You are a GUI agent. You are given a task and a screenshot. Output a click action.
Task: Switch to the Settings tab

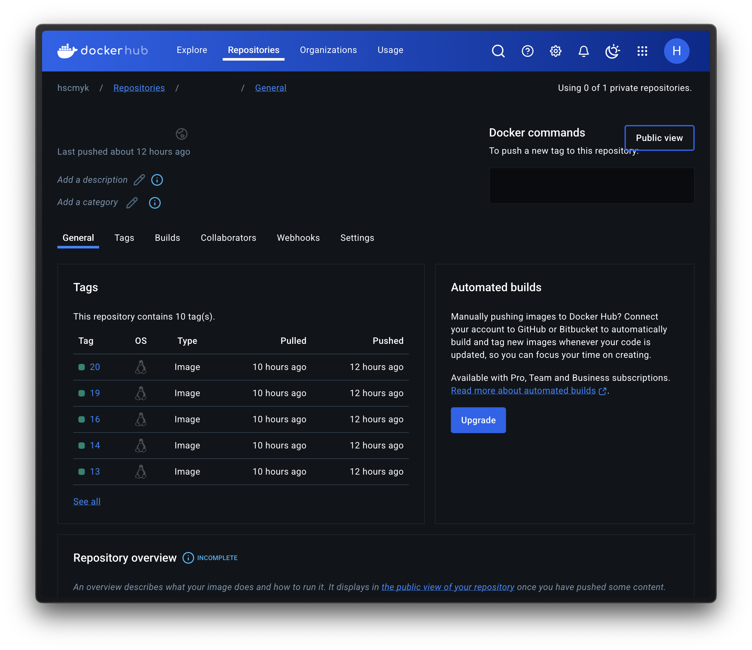(x=358, y=238)
